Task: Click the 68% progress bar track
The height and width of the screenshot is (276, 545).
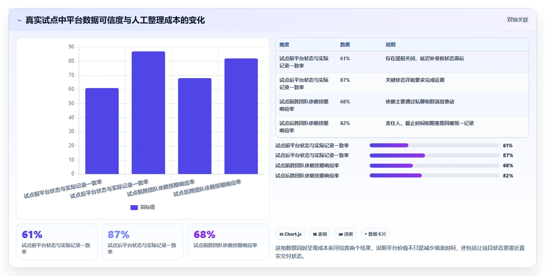Action: (434, 166)
